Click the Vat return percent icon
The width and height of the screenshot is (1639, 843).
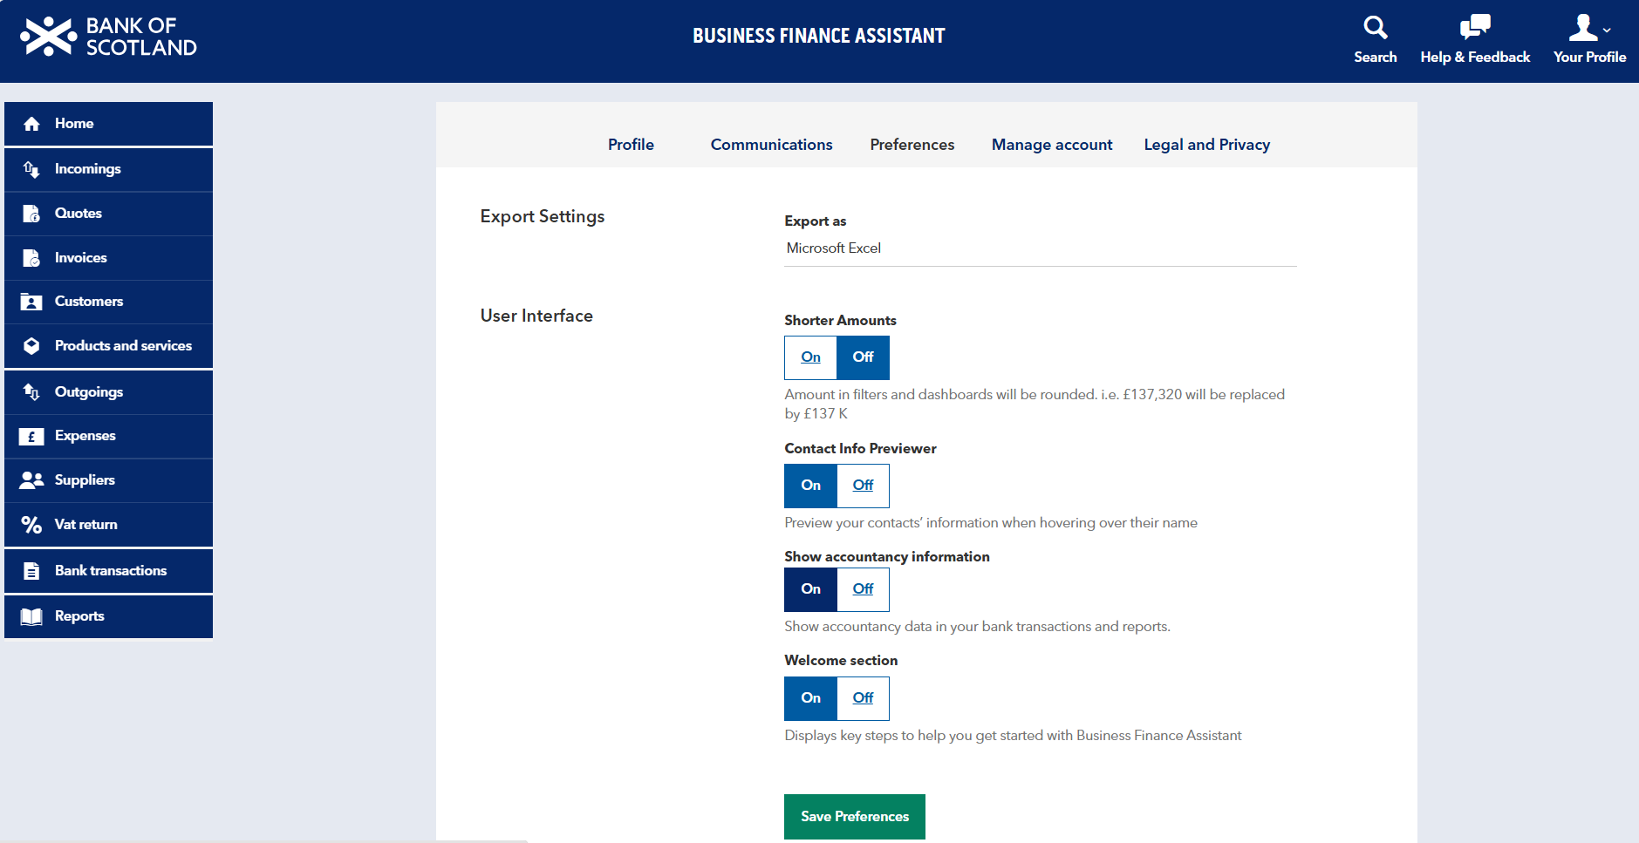pyautogui.click(x=32, y=525)
